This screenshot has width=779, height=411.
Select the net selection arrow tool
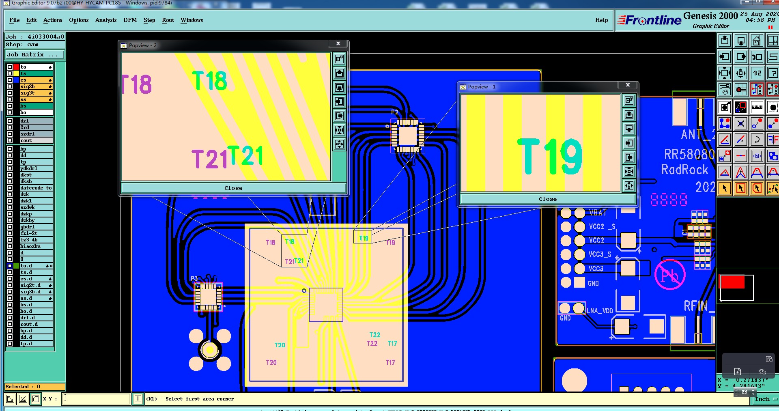pyautogui.click(x=773, y=188)
